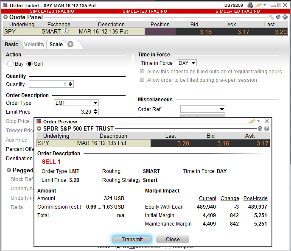Select the Sell radio button
The height and width of the screenshot is (251, 291).
pos(30,64)
